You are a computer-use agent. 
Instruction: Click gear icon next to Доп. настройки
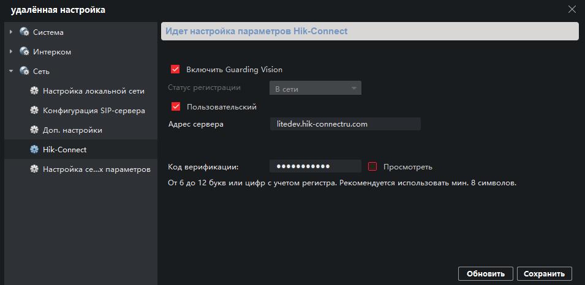[x=34, y=130]
